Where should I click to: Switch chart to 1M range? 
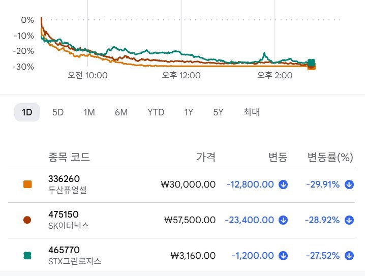click(x=89, y=112)
